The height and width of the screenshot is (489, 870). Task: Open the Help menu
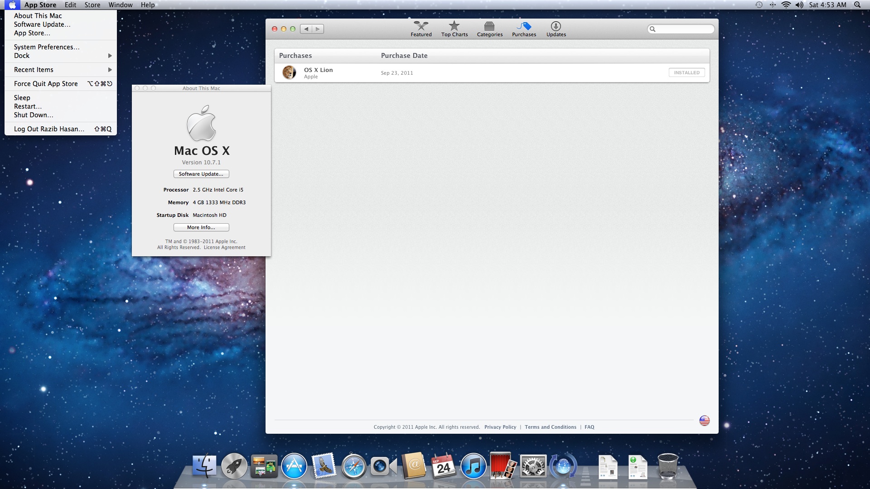click(x=148, y=5)
